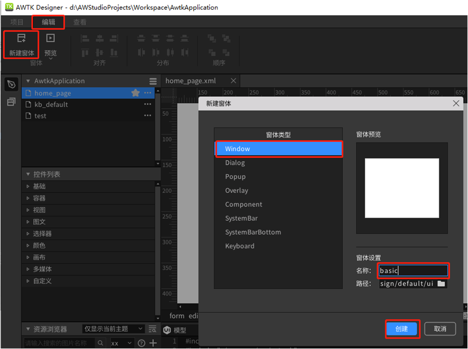468x349 pixels.
Task: Click the 预览 preview play icon
Action: coord(51,38)
